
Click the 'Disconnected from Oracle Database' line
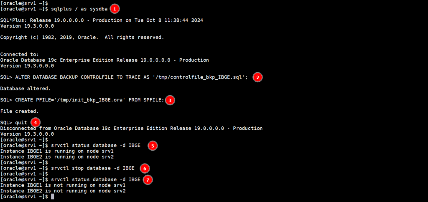(131, 128)
